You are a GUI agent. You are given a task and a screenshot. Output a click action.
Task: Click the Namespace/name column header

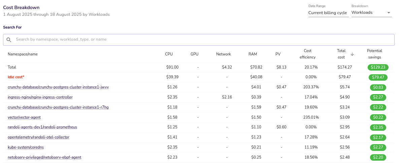pyautogui.click(x=23, y=54)
